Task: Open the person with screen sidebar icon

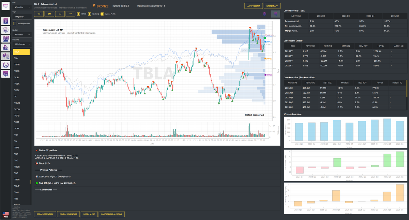Action: tap(5, 38)
